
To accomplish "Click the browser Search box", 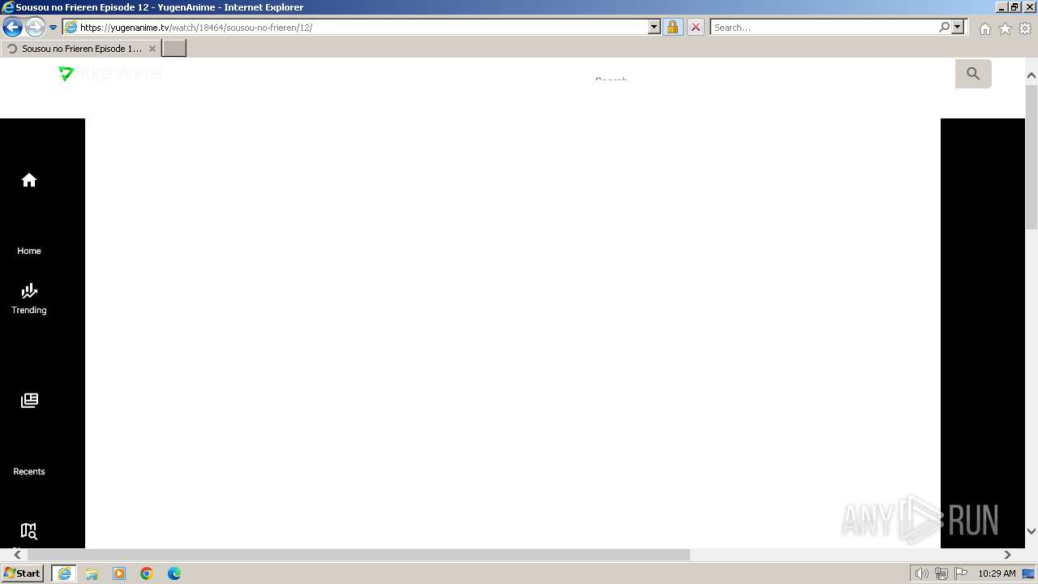I will [x=824, y=28].
